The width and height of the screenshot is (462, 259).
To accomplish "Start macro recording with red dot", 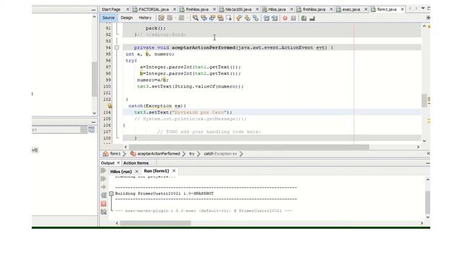I will 285,18.
